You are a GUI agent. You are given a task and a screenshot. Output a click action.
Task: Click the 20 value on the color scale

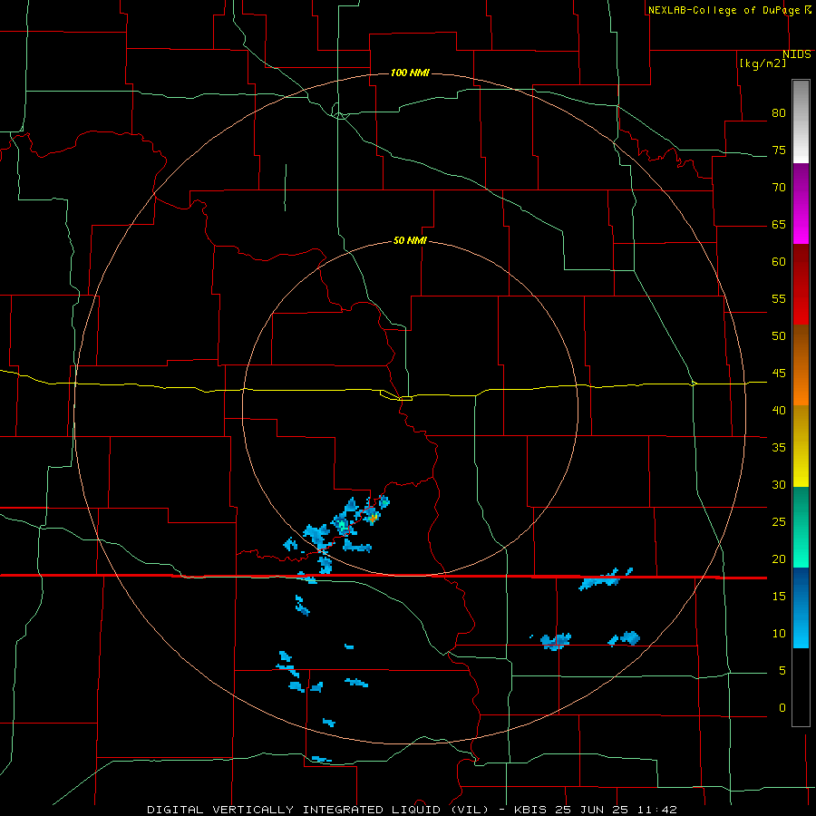(779, 559)
